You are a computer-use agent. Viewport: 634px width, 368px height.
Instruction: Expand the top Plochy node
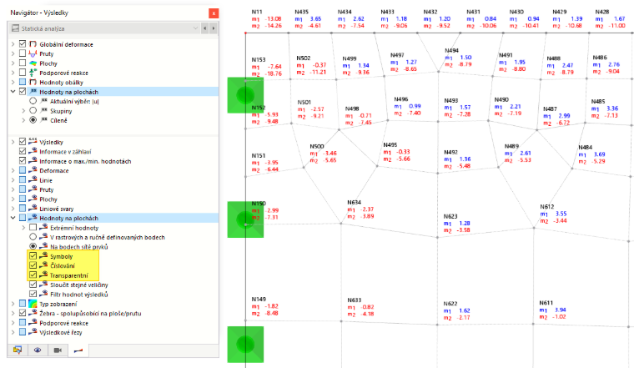[13, 63]
